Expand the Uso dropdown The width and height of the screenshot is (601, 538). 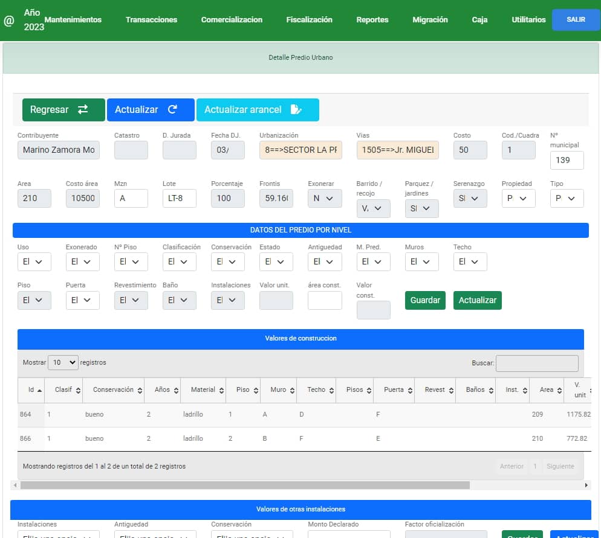click(x=34, y=261)
